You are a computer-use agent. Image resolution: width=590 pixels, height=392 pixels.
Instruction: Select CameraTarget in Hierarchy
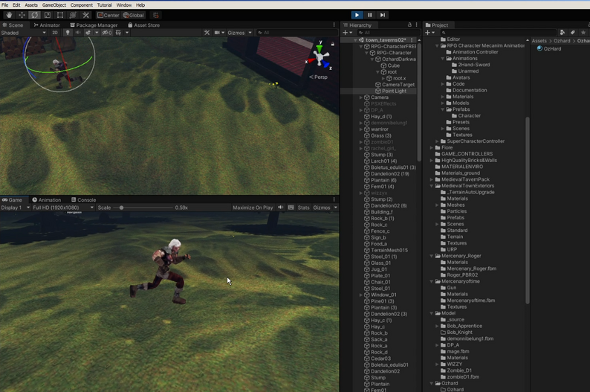coord(398,85)
